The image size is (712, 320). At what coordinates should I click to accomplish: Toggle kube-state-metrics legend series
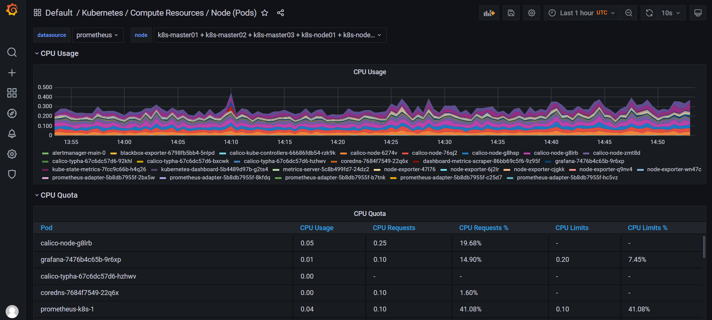[x=99, y=169]
